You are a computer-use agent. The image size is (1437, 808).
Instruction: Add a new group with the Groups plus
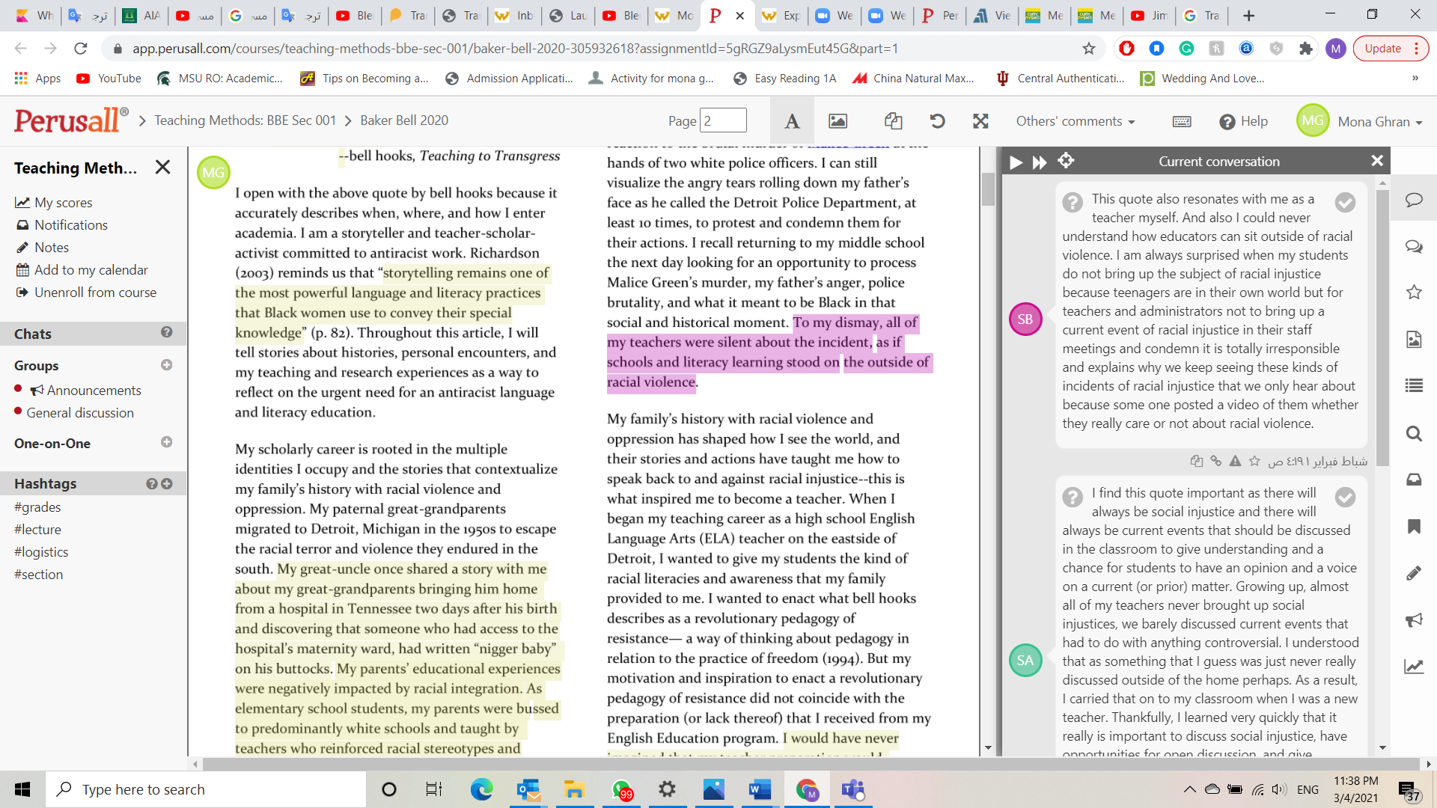tap(166, 365)
